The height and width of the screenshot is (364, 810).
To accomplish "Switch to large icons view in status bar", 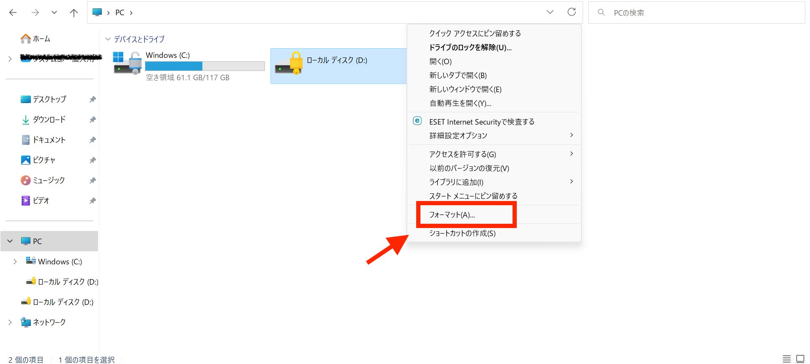I will [x=800, y=359].
